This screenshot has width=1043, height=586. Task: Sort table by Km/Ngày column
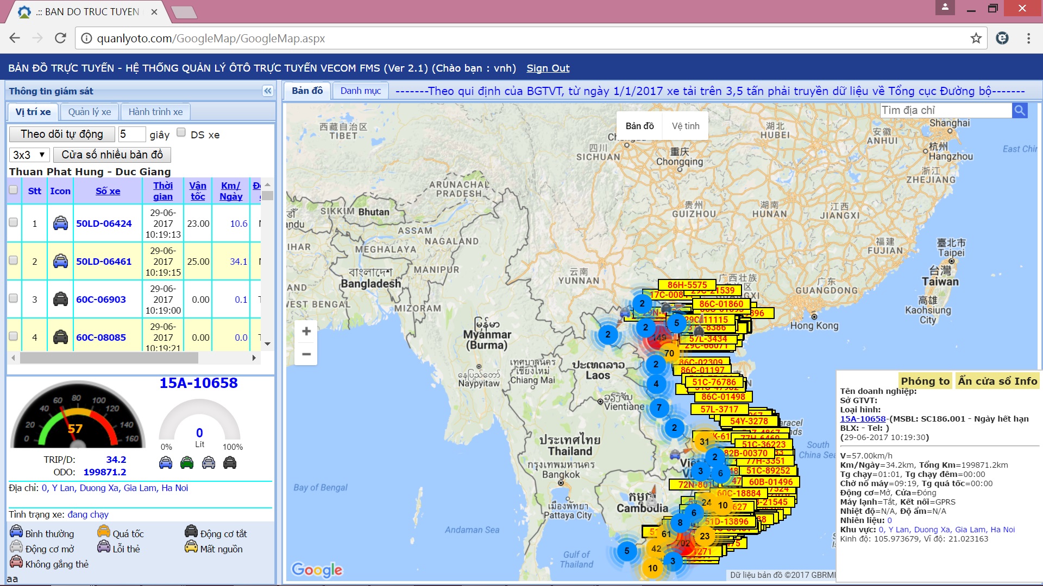(x=231, y=191)
